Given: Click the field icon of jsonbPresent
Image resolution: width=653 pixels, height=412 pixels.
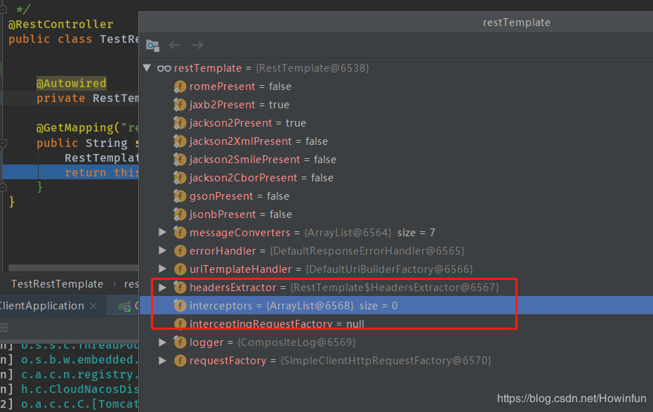Looking at the screenshot, I should coord(180,214).
